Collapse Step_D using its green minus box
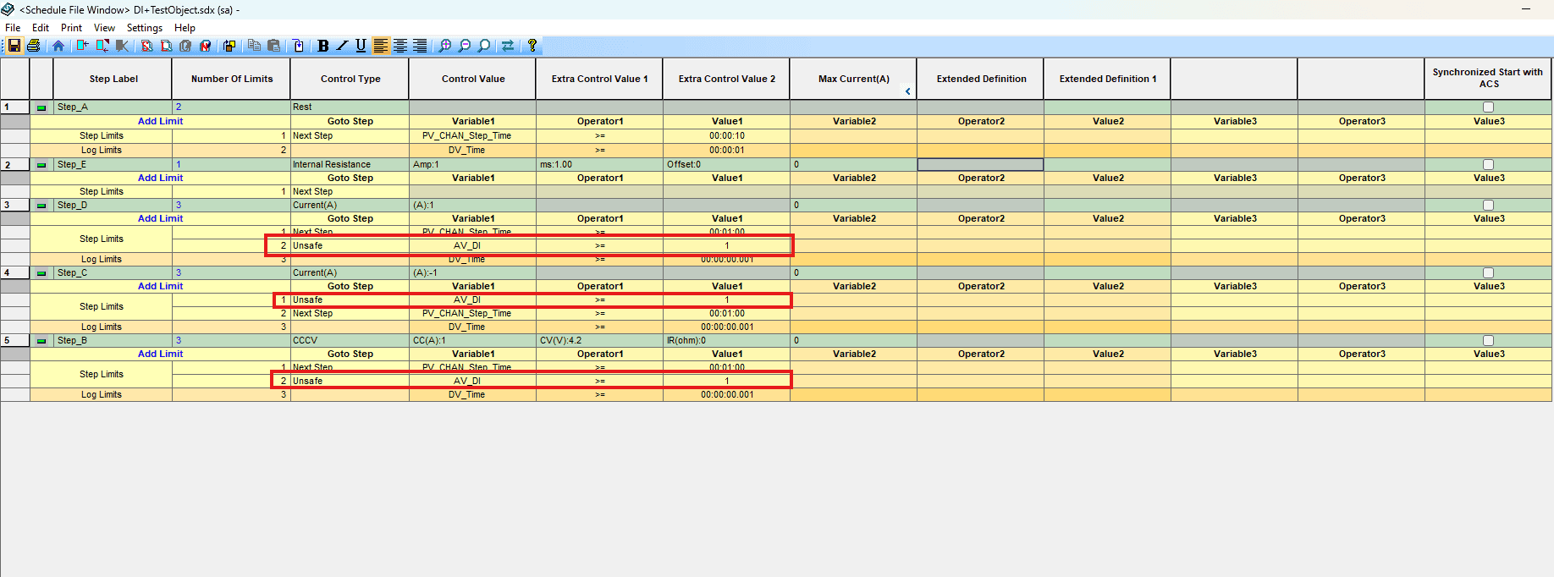Screen dimensions: 1554x577 coord(41,206)
